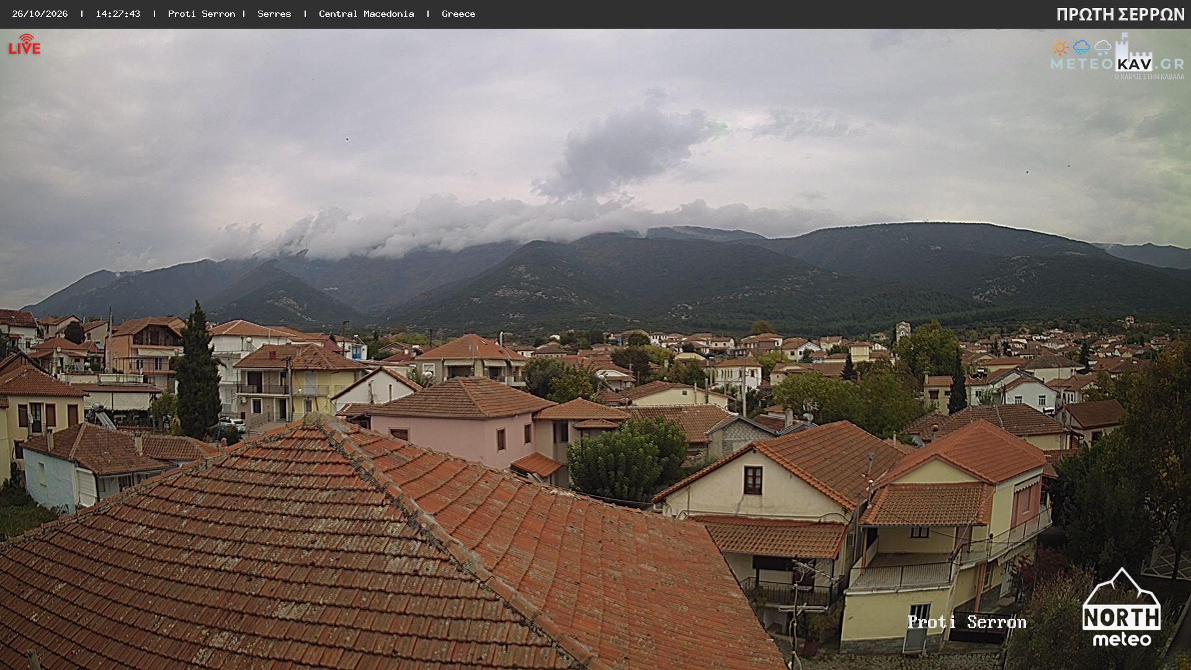
Task: Click the sun weather icon in MeteoKav logo
Action: point(1060,47)
